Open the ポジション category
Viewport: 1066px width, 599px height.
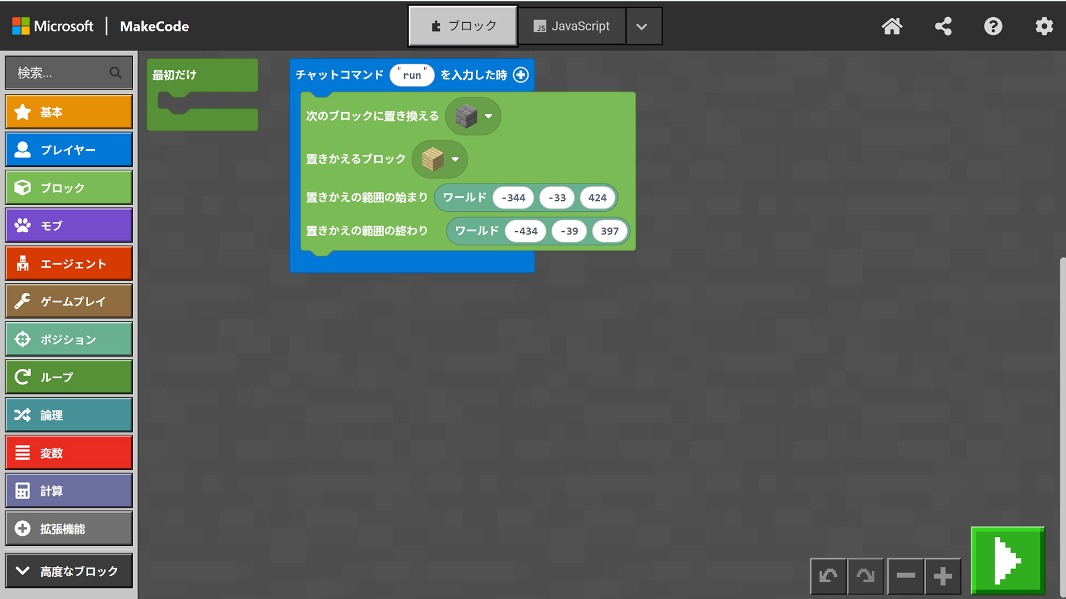point(69,339)
